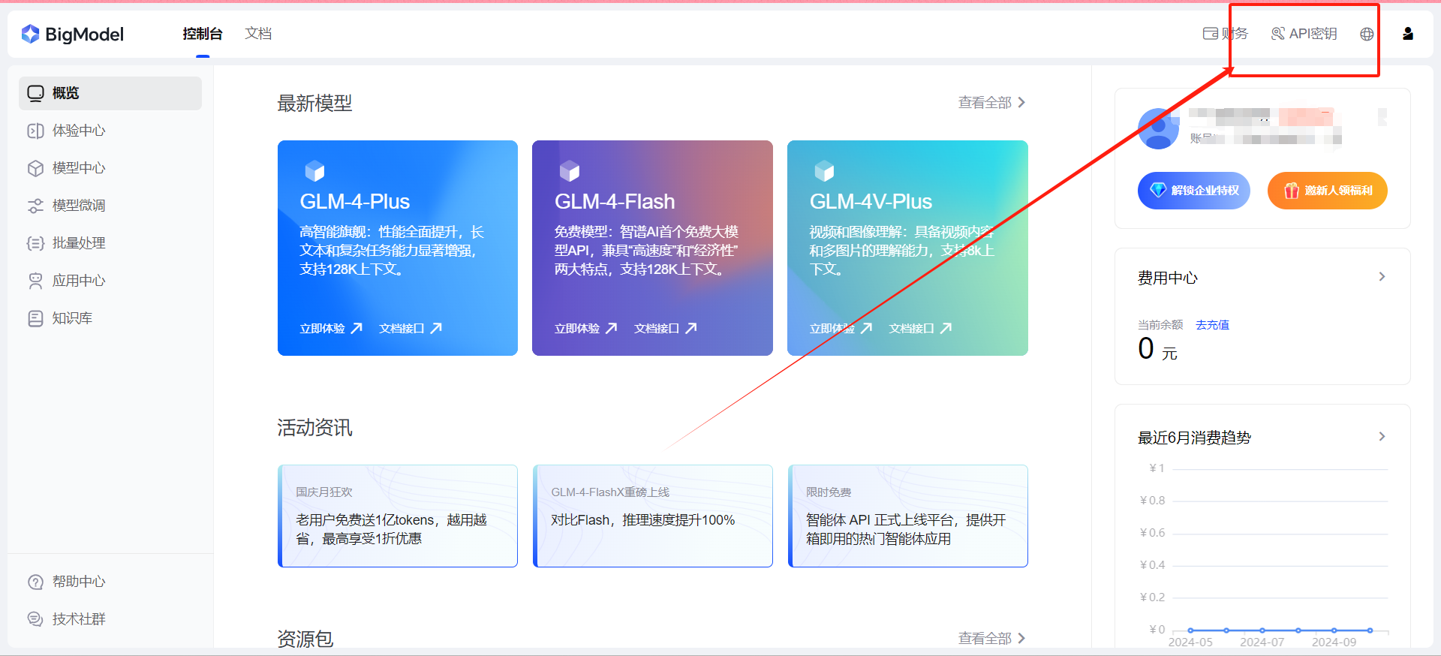This screenshot has height=656, width=1441.
Task: Open 应用中心 in the sidebar
Action: 110,281
